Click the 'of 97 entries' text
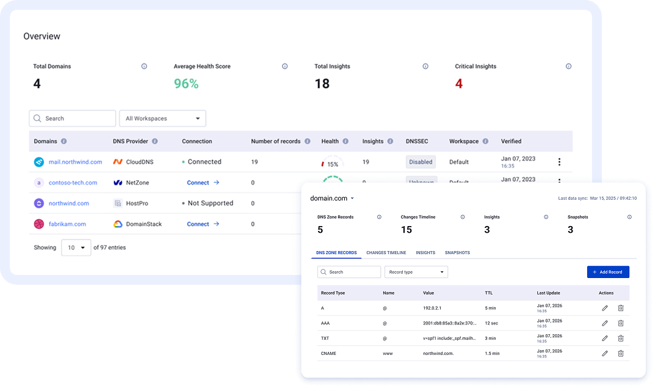Screen dimensions: 658x391 [x=109, y=248]
